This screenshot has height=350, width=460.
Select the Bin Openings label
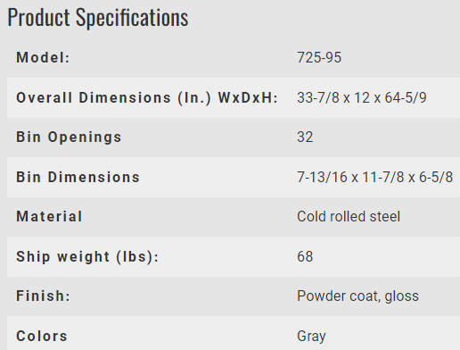(69, 137)
